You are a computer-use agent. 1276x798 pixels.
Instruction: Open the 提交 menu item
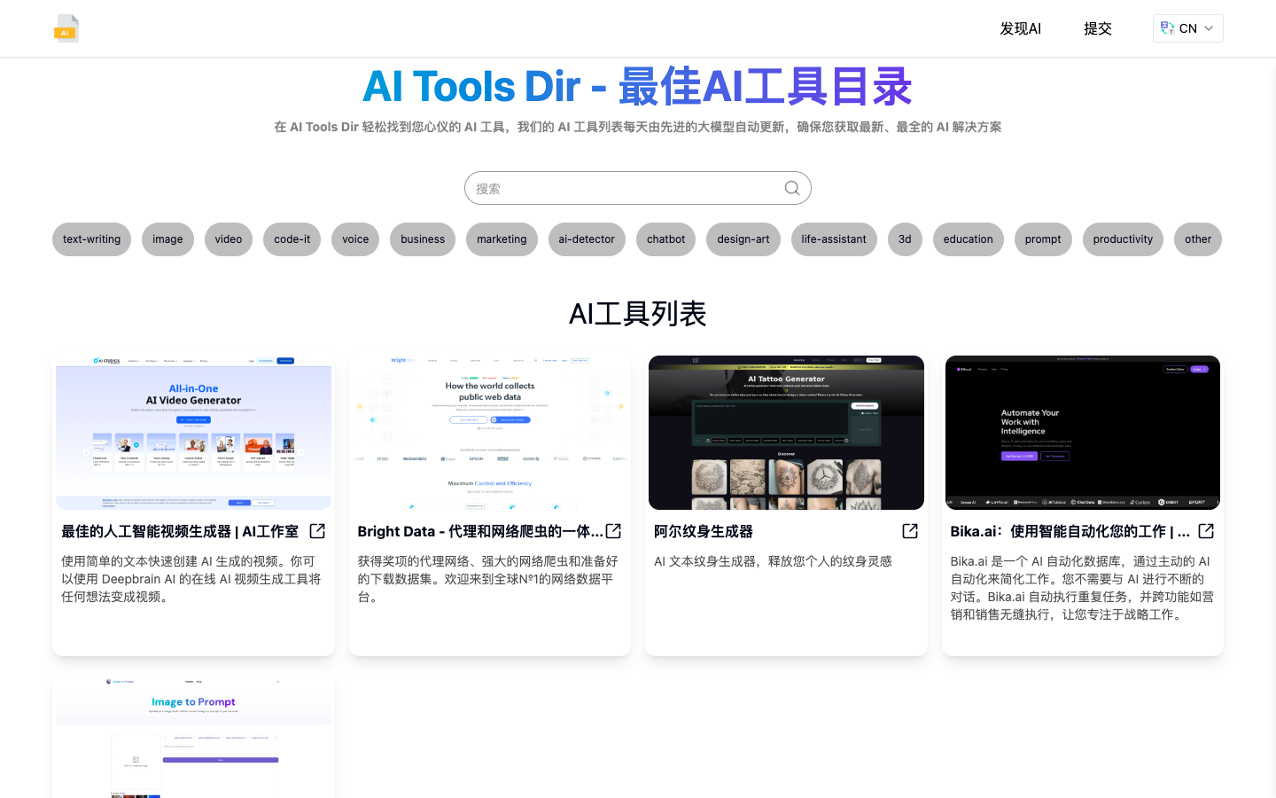click(x=1098, y=28)
